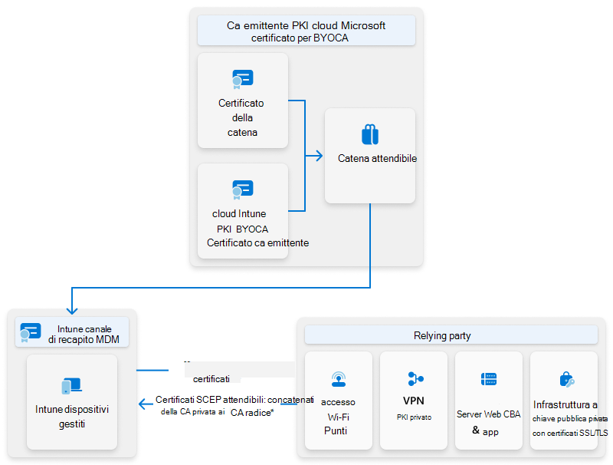Click the Catena attendibile label
Image resolution: width=613 pixels, height=465 pixels.
point(377,159)
